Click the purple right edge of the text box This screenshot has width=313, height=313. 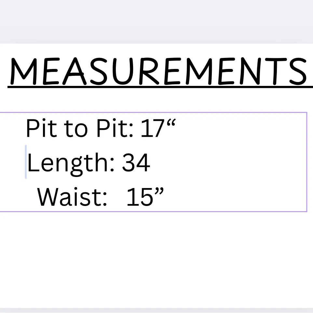pyautogui.click(x=307, y=162)
